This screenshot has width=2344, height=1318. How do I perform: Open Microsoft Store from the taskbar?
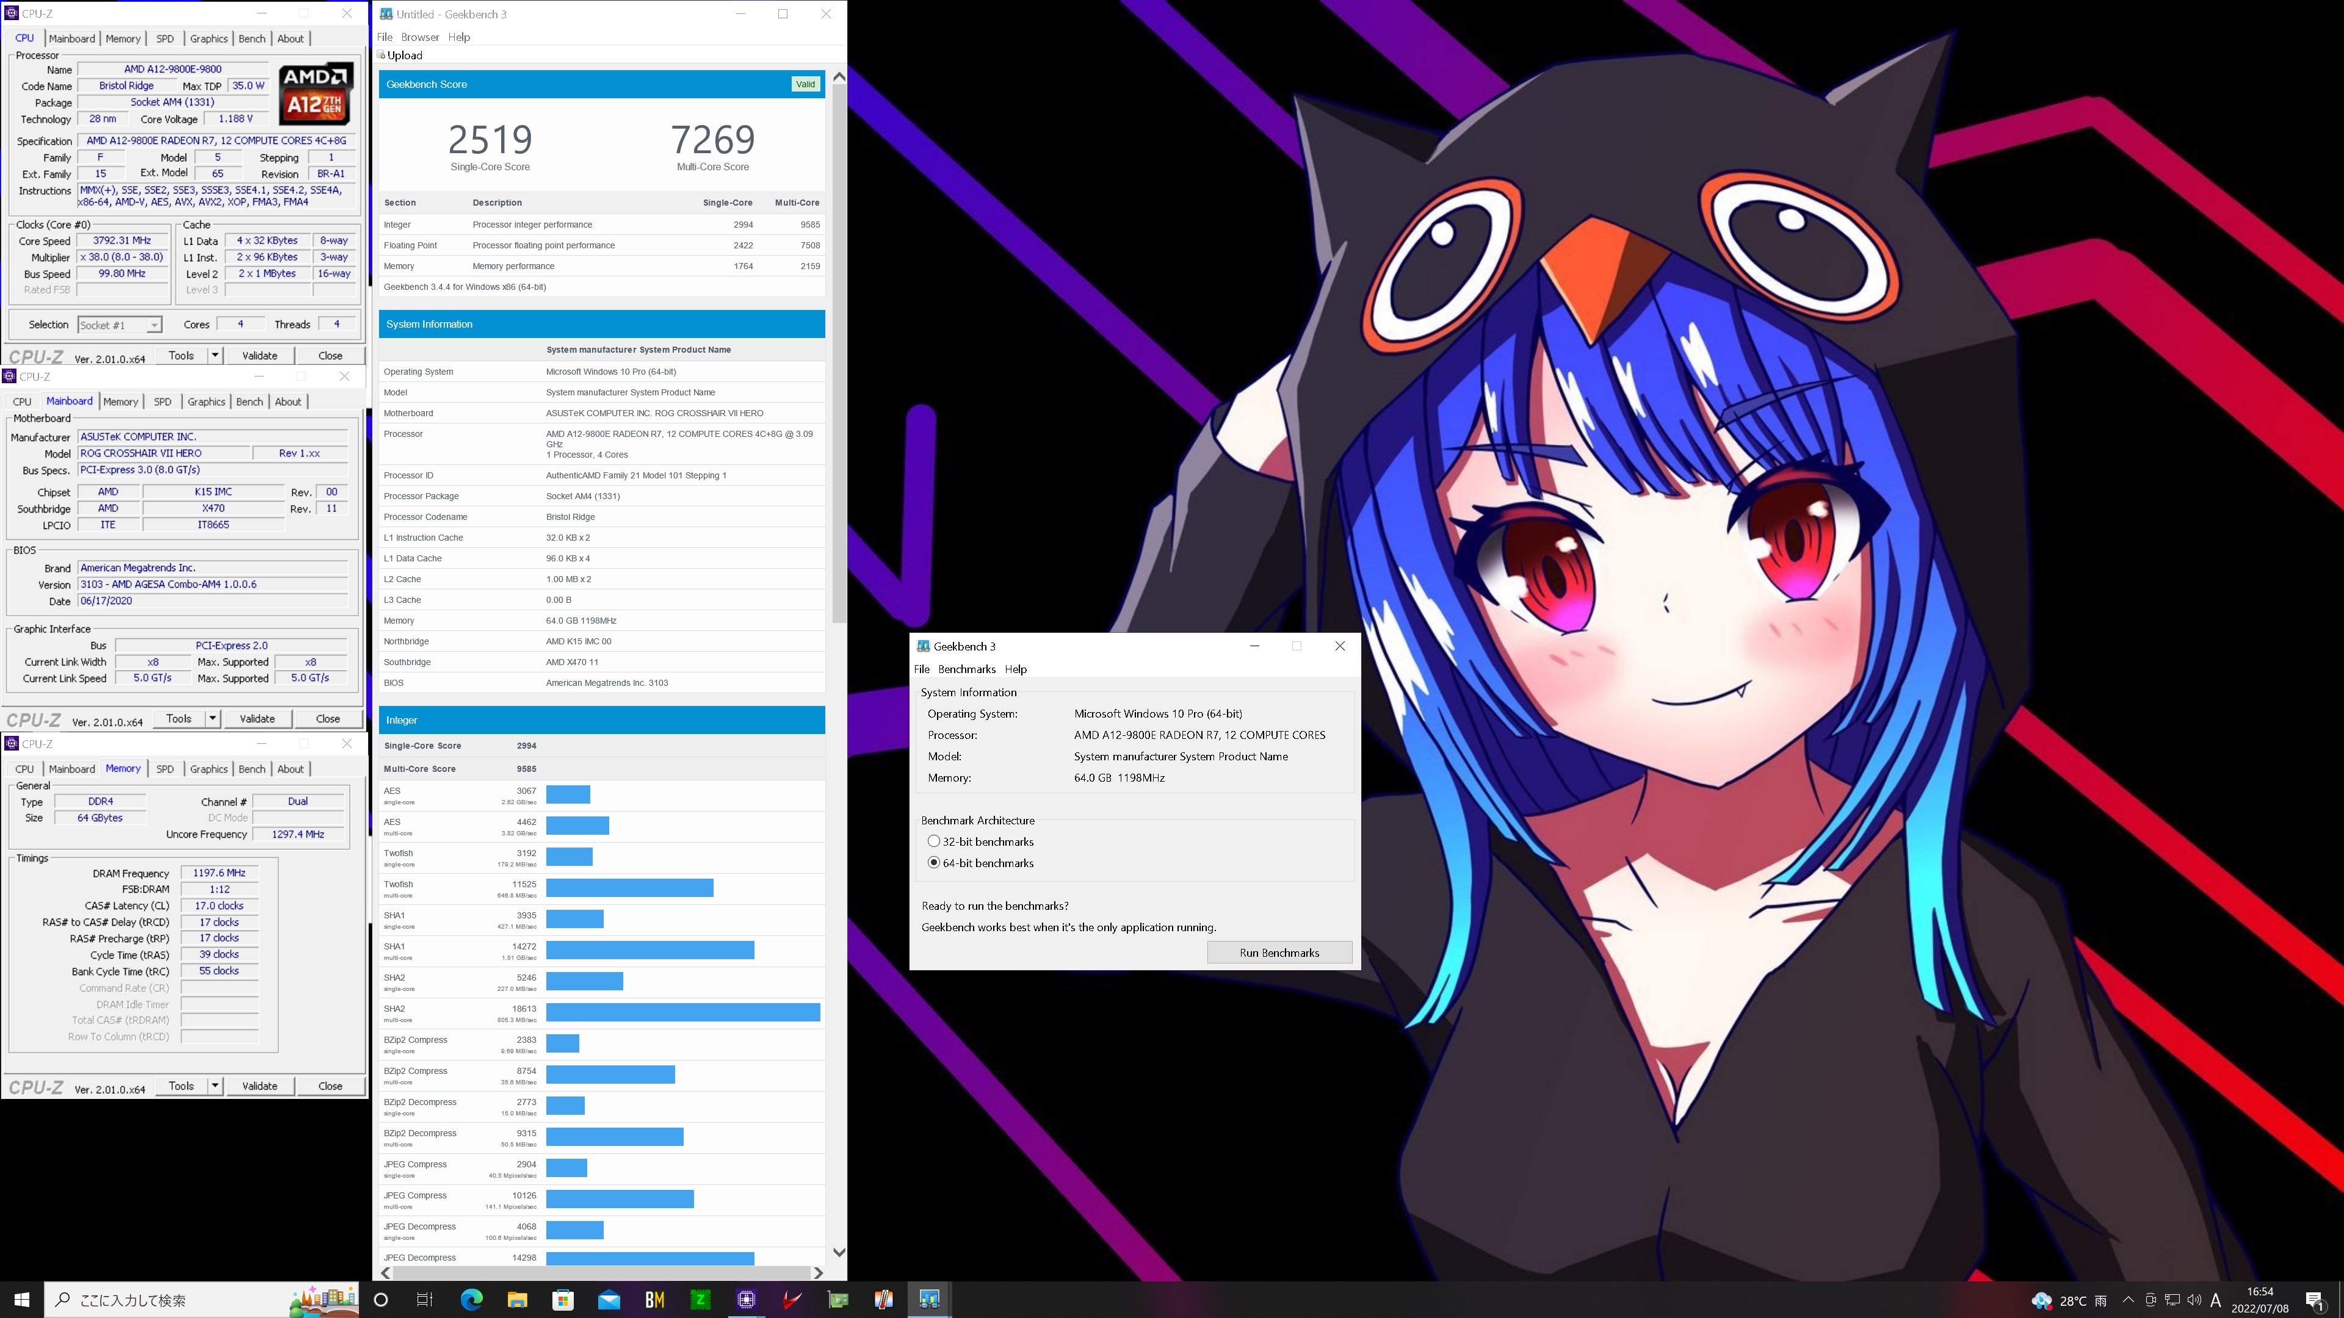pyautogui.click(x=563, y=1300)
